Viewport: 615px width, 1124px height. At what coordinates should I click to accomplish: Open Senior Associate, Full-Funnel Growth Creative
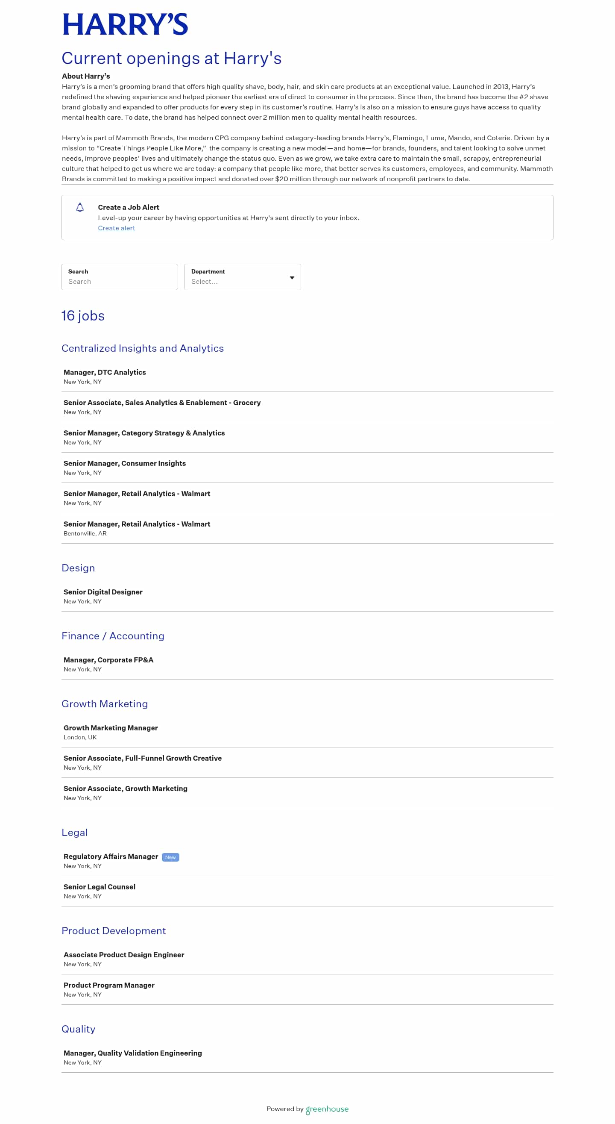[307, 763]
